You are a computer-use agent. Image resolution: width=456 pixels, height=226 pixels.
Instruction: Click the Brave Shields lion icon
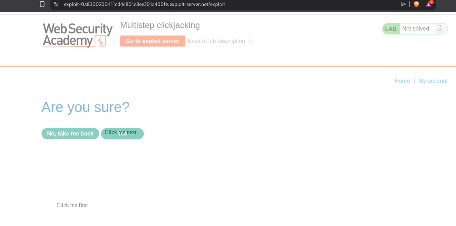[416, 4]
